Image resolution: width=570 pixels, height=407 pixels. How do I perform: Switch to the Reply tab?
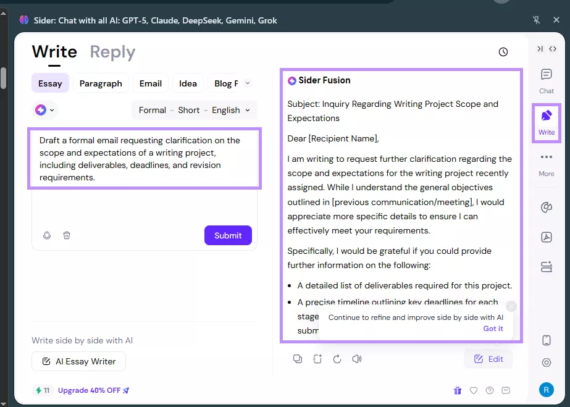(x=112, y=52)
